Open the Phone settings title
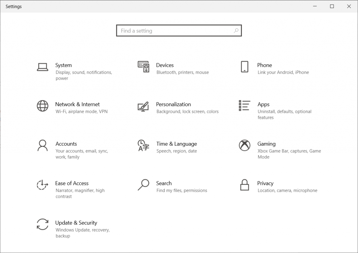 (265, 65)
